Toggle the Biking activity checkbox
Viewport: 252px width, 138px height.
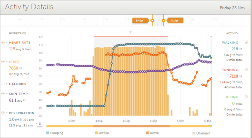point(246,97)
